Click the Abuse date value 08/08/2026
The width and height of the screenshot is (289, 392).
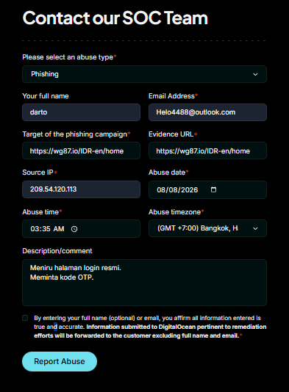(x=177, y=189)
